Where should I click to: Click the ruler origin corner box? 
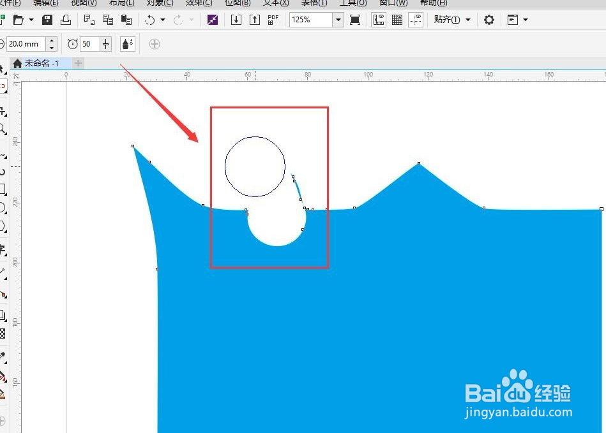coord(16,76)
